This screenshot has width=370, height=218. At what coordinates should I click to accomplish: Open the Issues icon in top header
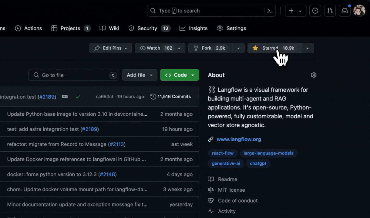[315, 11]
